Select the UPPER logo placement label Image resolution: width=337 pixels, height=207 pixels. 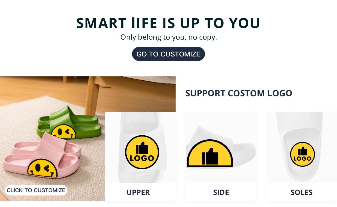(x=138, y=192)
